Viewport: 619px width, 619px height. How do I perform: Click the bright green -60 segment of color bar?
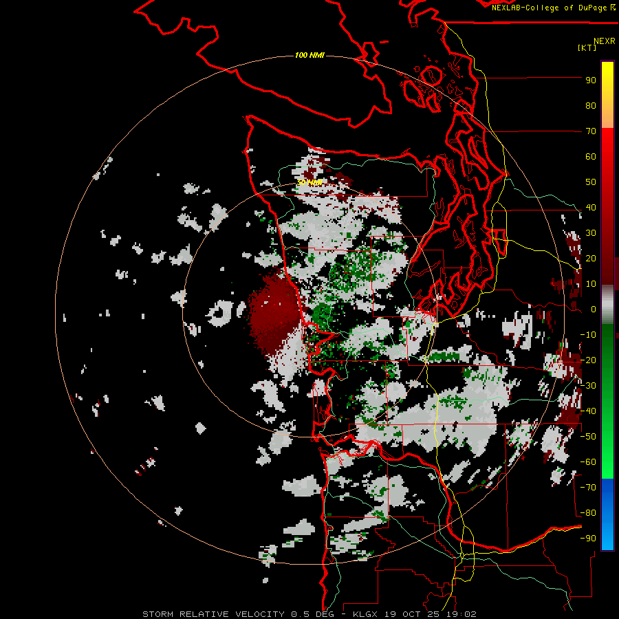(607, 466)
